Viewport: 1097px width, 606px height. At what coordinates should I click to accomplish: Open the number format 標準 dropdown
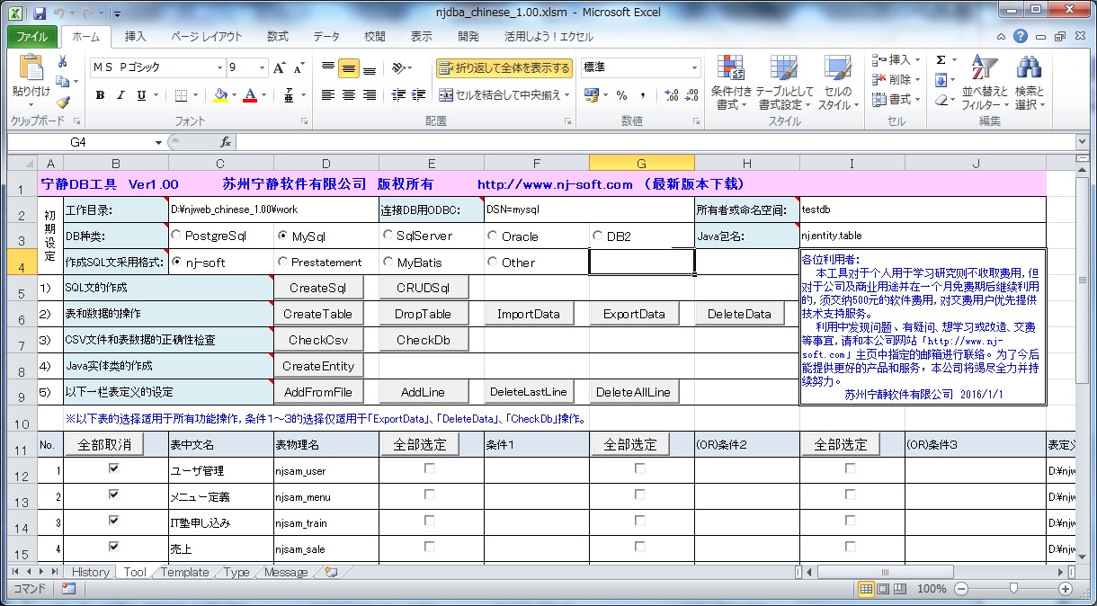coord(694,68)
